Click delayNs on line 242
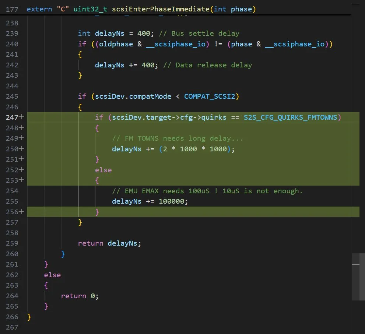The image size is (365, 334). pyautogui.click(x=110, y=65)
